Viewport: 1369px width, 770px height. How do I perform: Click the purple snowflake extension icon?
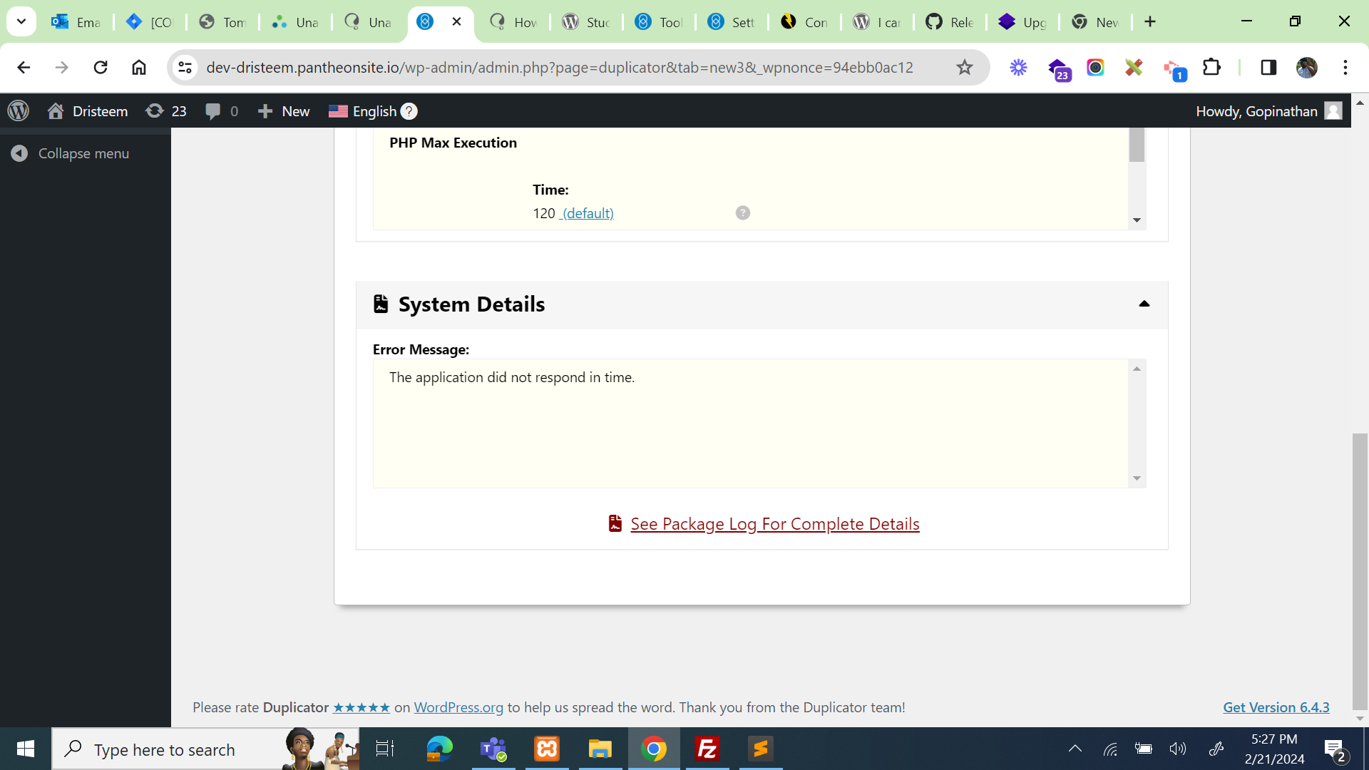(x=1018, y=67)
